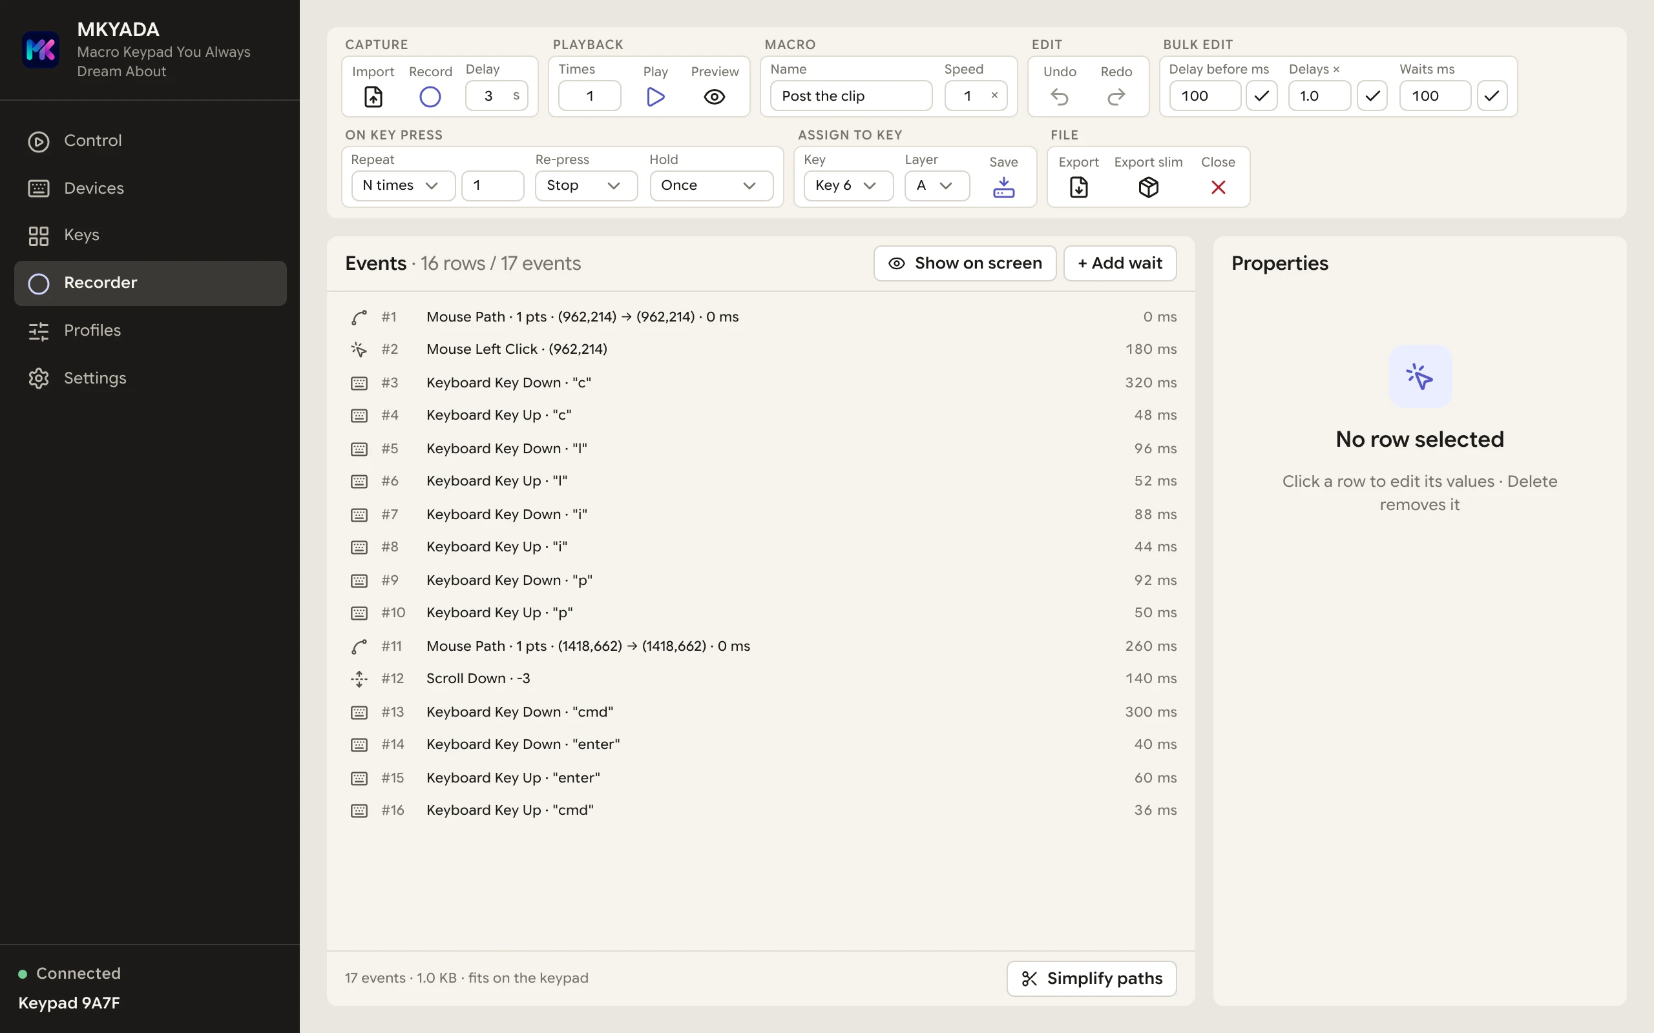The height and width of the screenshot is (1033, 1654).
Task: Apply Waits ms checkmark
Action: (1492, 96)
